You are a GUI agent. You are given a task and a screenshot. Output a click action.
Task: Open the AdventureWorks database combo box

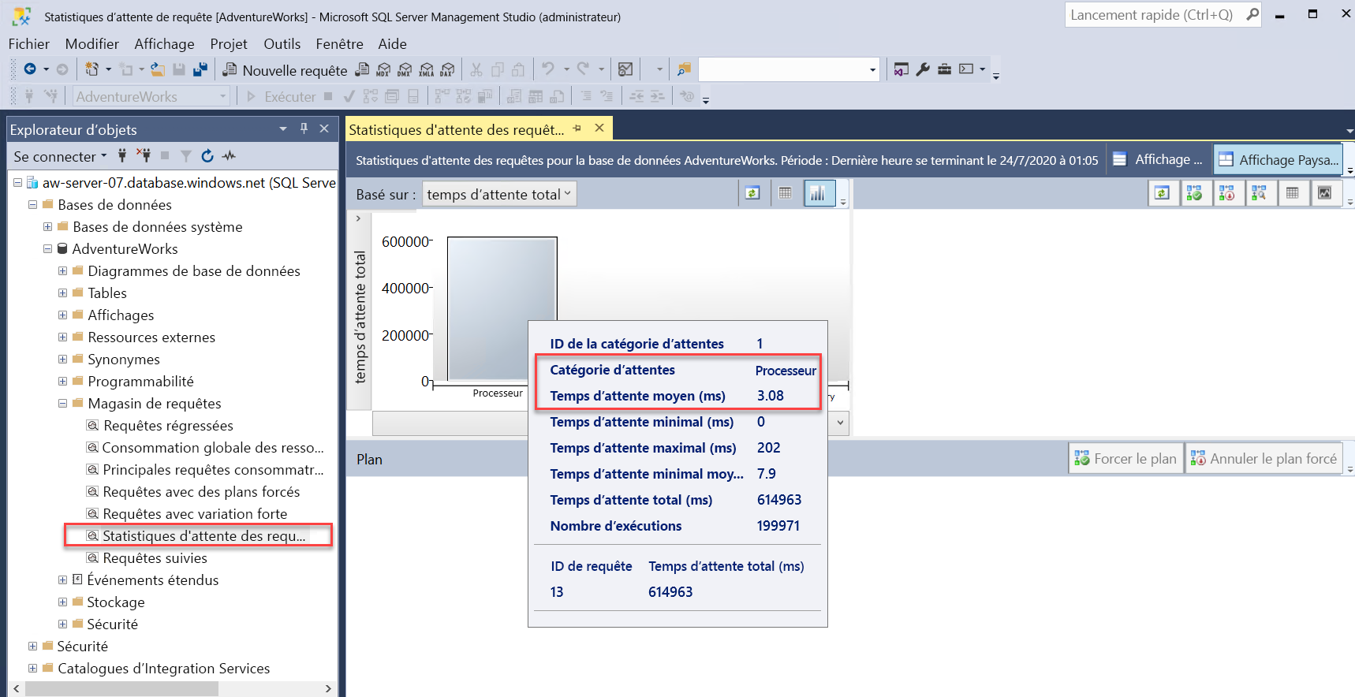pyautogui.click(x=151, y=96)
